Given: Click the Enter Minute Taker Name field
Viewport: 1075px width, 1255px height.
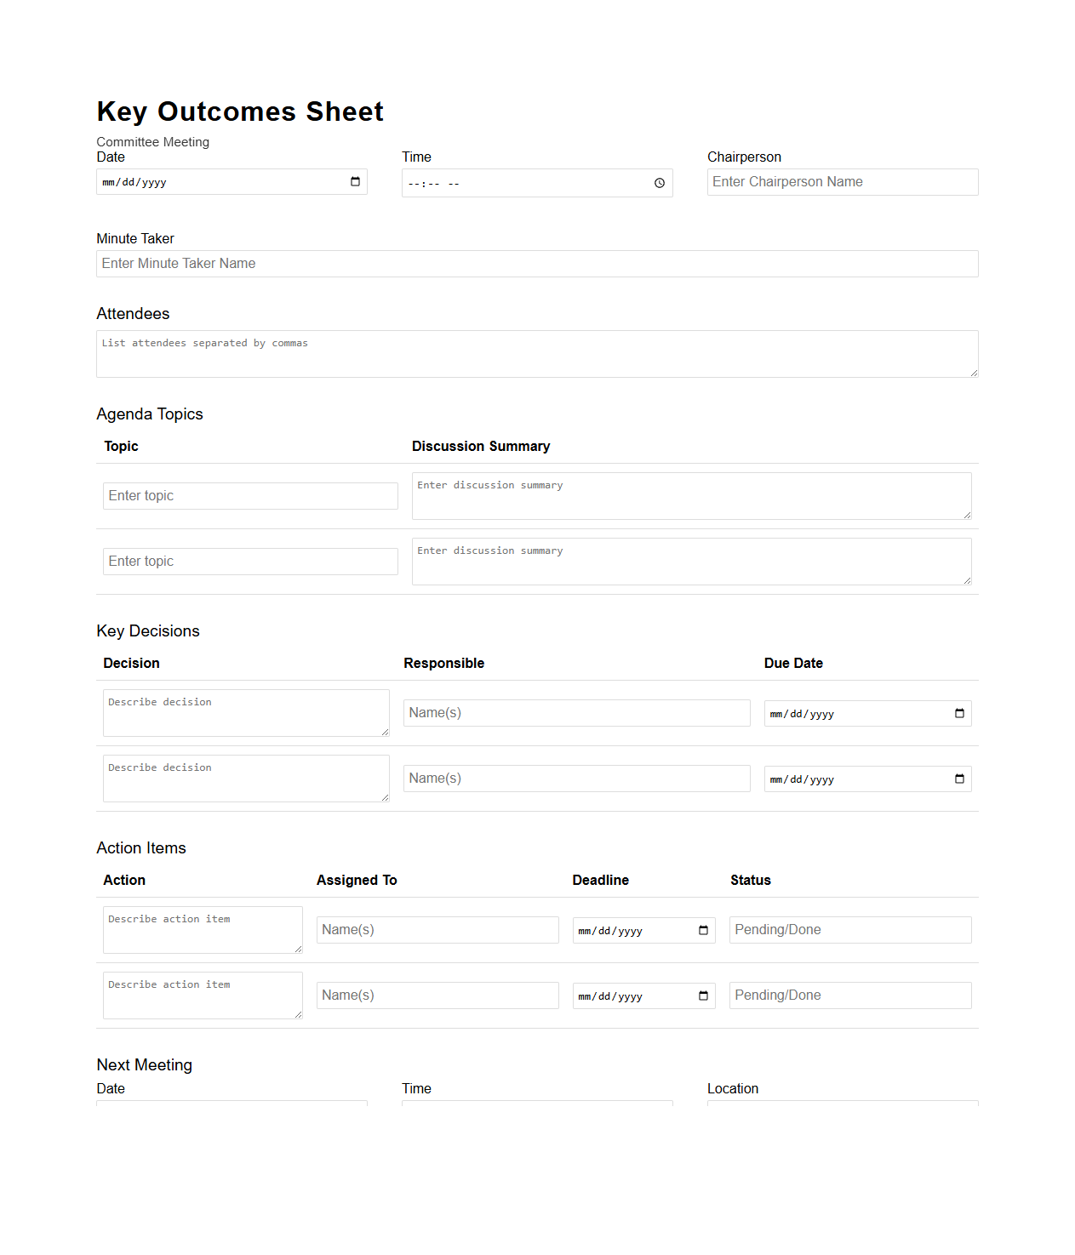Looking at the screenshot, I should [x=536, y=264].
